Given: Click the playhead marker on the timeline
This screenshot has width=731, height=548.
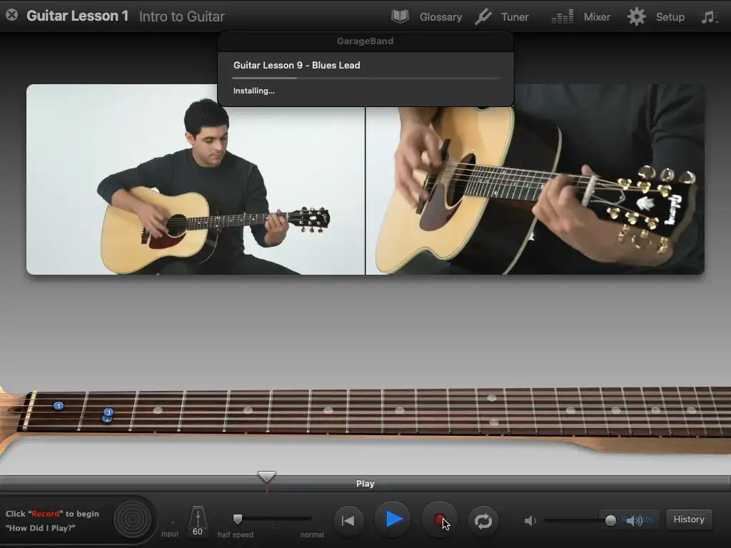Looking at the screenshot, I should (267, 477).
